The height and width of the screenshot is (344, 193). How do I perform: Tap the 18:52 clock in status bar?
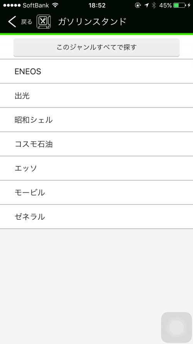pos(97,5)
